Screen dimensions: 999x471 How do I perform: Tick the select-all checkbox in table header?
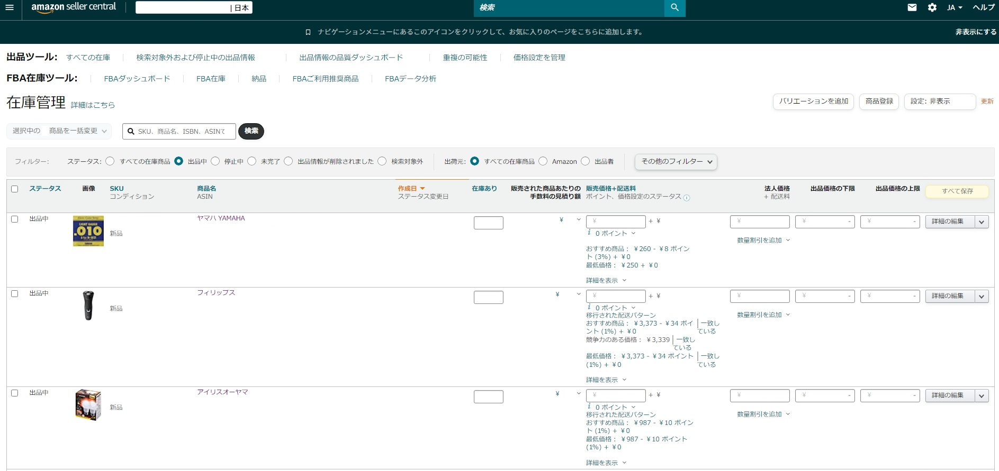[15, 189]
